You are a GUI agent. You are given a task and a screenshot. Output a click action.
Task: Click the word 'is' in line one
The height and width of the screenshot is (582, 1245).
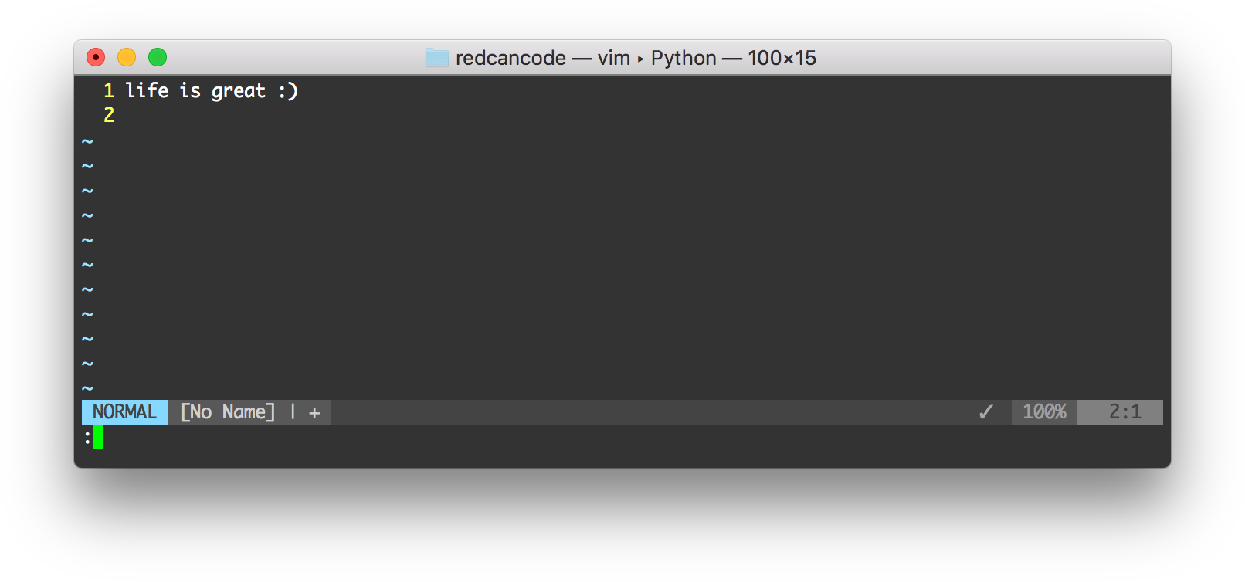pos(190,91)
